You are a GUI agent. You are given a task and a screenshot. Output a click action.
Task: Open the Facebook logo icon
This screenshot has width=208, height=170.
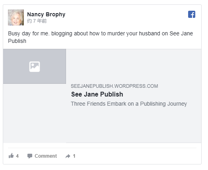(x=192, y=14)
